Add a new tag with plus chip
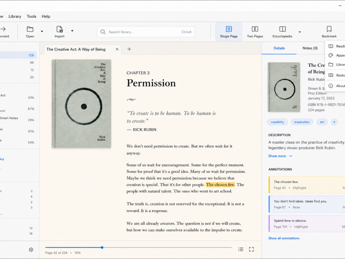Screen dimensions: 345x259 point(334,122)
